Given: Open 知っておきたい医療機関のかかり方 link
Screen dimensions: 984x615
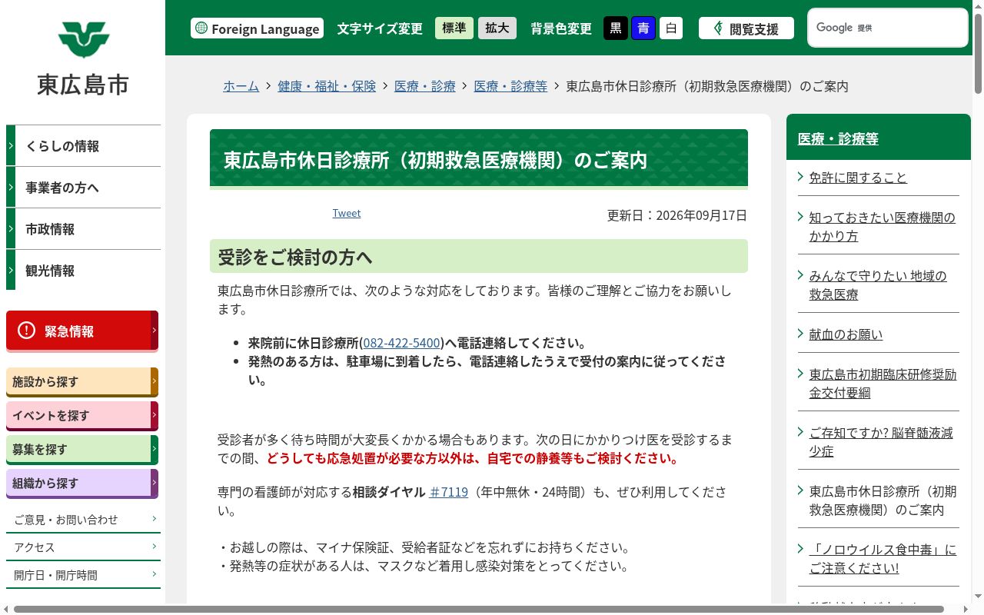Looking at the screenshot, I should point(882,227).
